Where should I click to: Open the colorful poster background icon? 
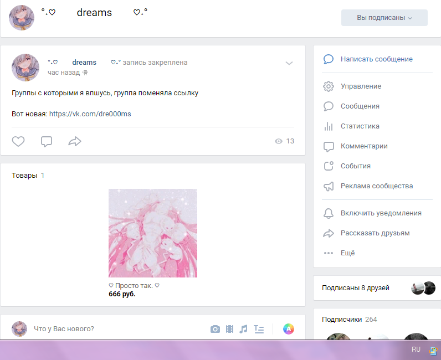[x=288, y=329]
